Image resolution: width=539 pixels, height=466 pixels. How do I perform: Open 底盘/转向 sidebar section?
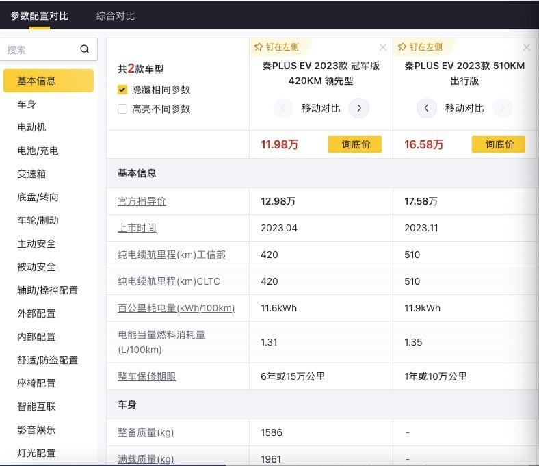point(38,197)
